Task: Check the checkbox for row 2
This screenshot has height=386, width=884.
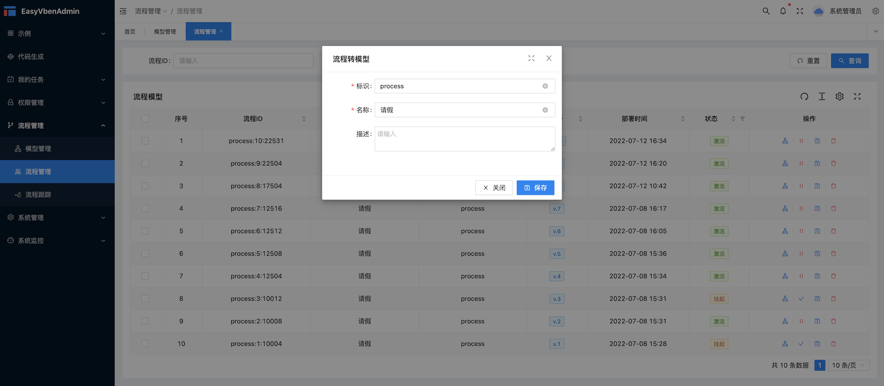Action: pos(145,163)
